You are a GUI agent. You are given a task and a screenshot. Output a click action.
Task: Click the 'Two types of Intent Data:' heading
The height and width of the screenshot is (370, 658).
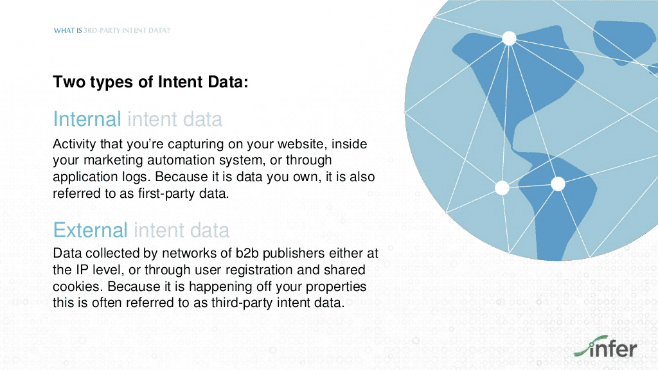[150, 82]
